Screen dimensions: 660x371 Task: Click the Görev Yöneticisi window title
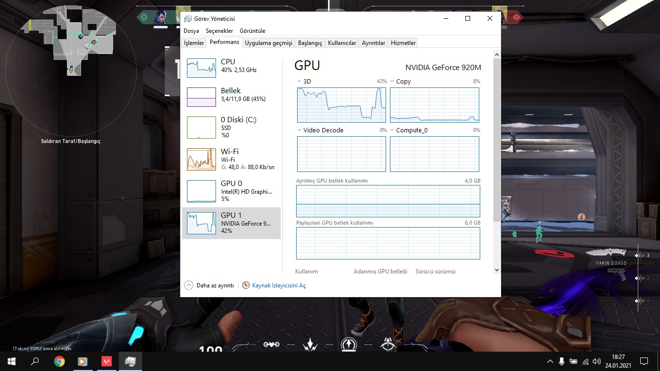pyautogui.click(x=215, y=19)
